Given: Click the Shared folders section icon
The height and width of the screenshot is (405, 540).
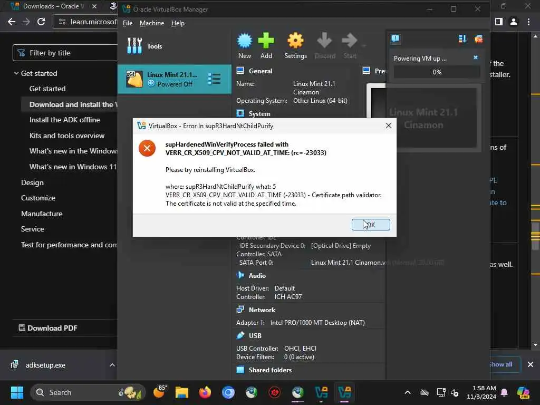Looking at the screenshot, I should coord(240,370).
